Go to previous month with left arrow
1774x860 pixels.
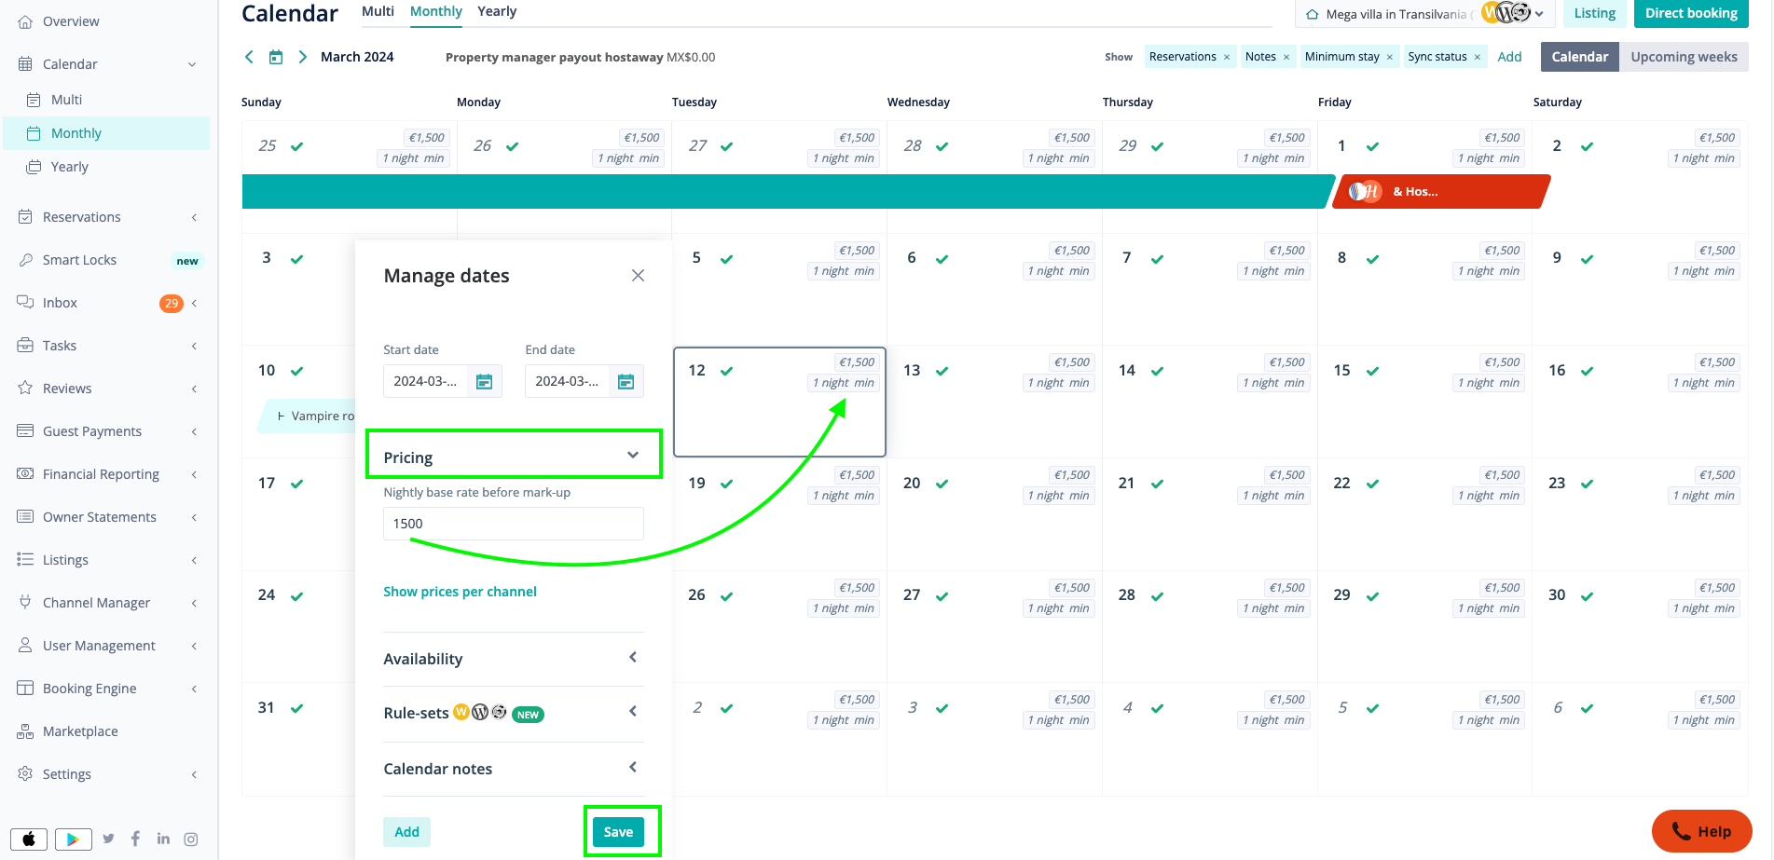(249, 57)
